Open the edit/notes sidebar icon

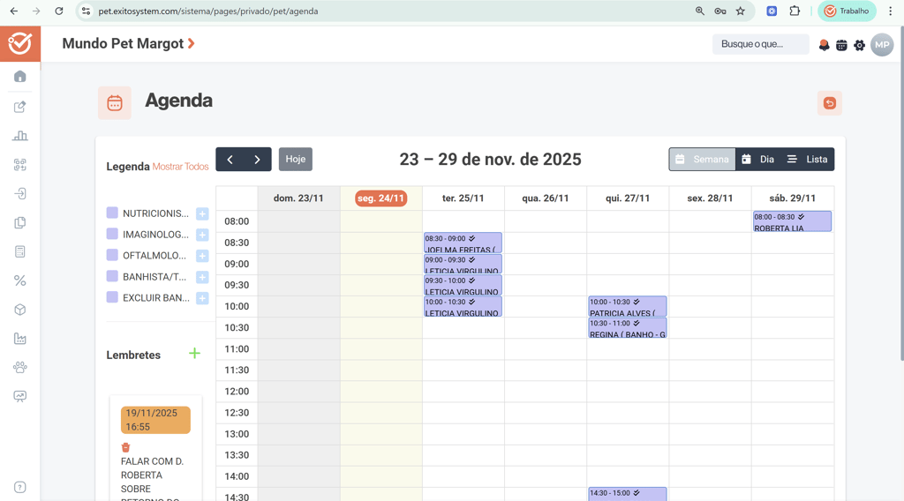20,107
